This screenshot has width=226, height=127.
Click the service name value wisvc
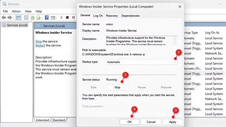[x=109, y=24]
